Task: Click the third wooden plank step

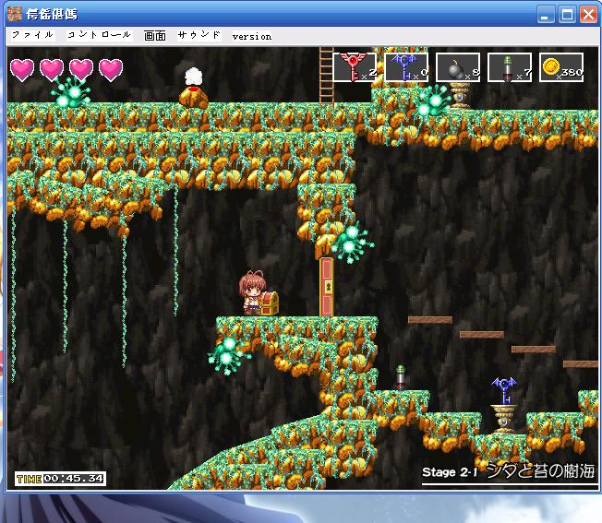Action: [x=534, y=350]
